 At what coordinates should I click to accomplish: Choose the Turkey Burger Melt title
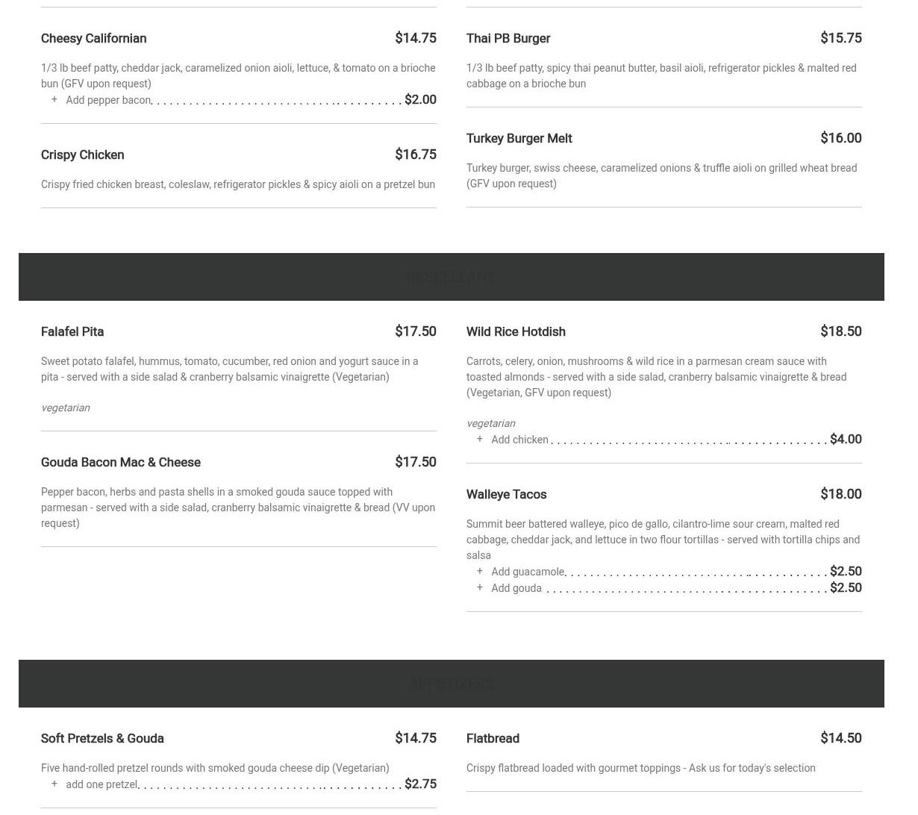coord(519,138)
